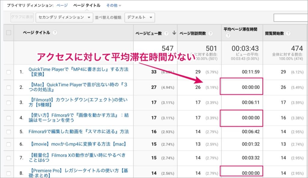Click help icon next to ページビュー数
Screen dimensions: 308x178
[x=166, y=33]
